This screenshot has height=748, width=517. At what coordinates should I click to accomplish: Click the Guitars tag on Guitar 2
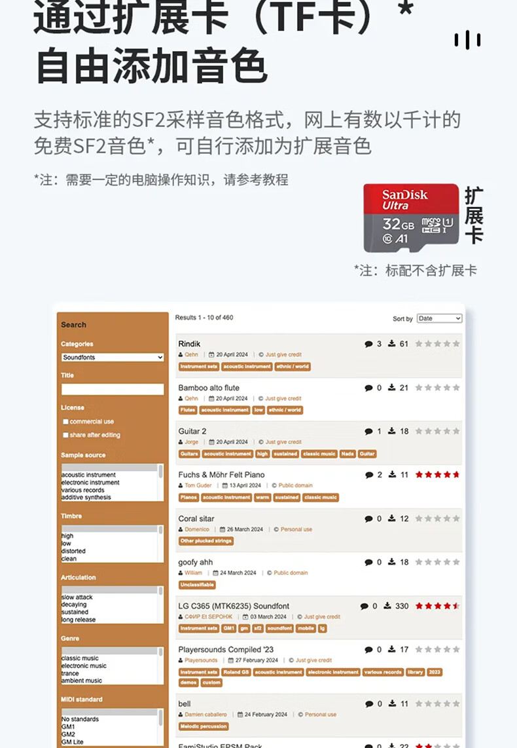[189, 454]
